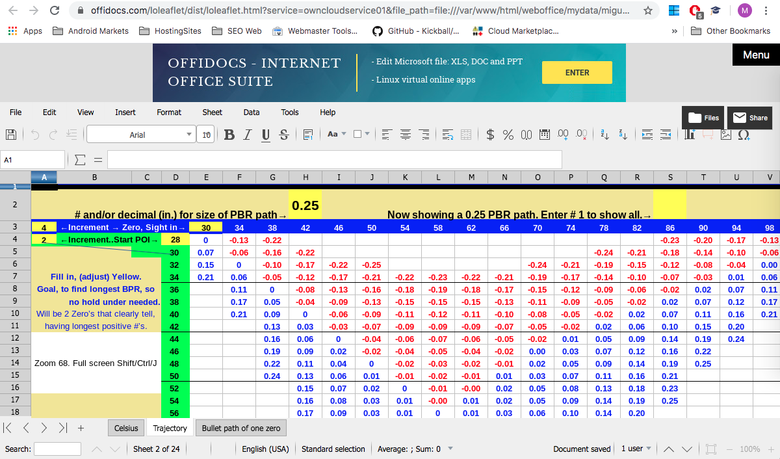
Task: Format selected cells as currency
Action: (489, 135)
